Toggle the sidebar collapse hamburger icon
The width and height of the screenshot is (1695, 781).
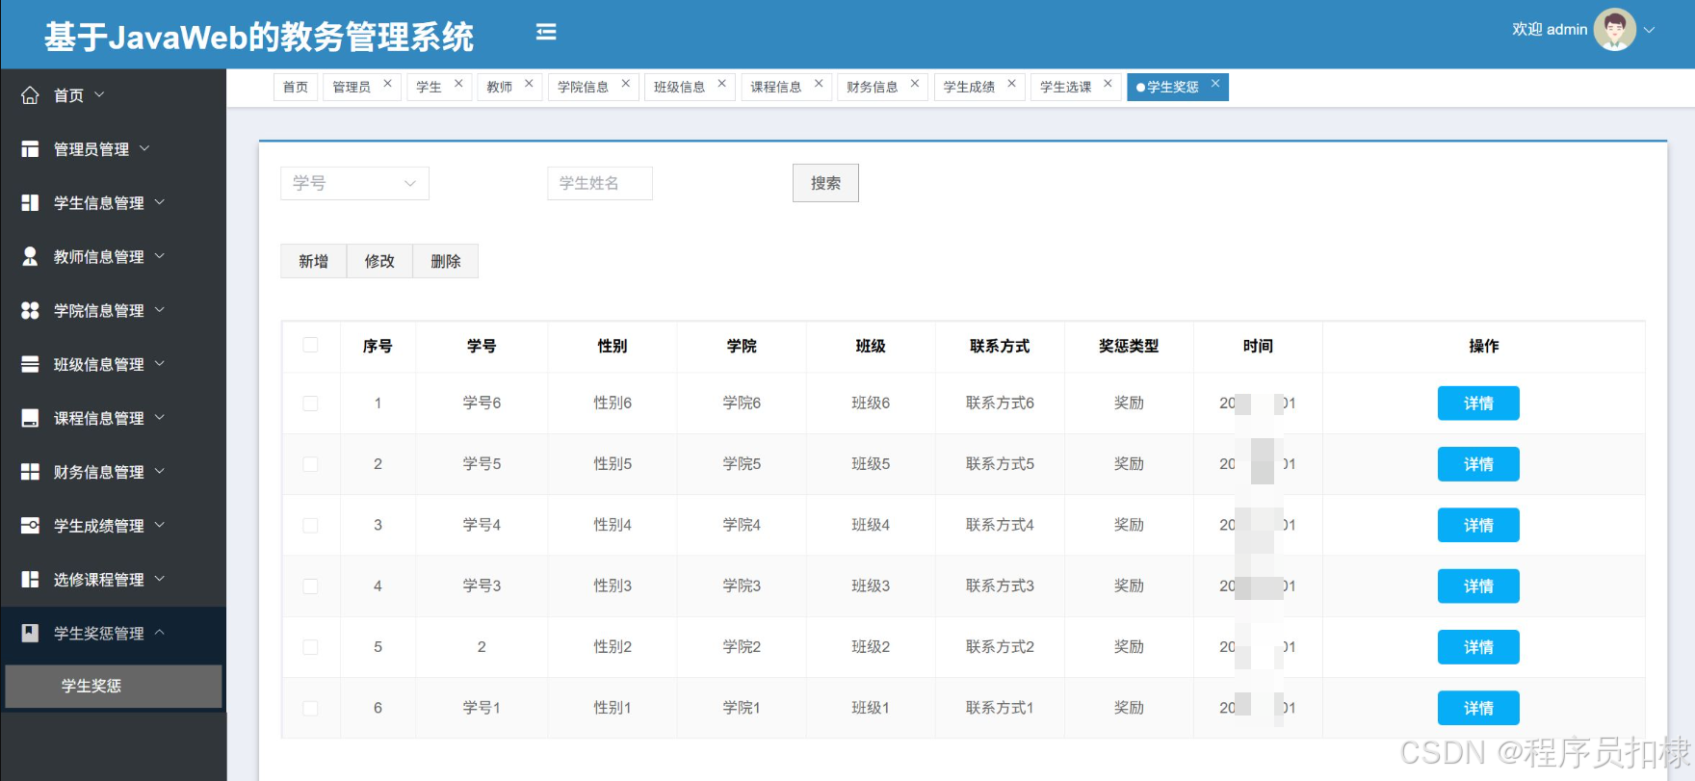[x=546, y=32]
